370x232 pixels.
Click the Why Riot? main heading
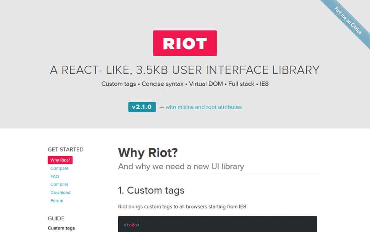pos(148,153)
